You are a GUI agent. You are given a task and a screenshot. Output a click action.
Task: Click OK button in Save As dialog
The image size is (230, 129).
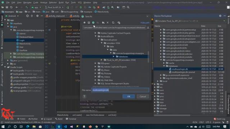click(129, 96)
